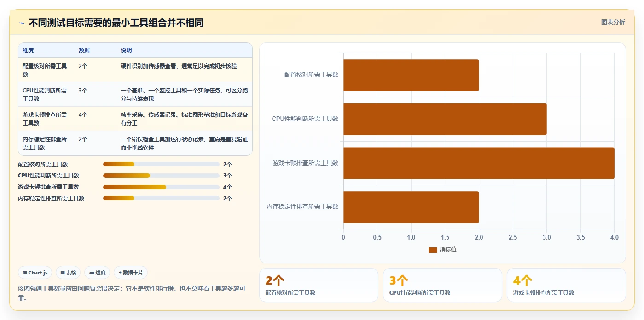Click description starting 帧率采集、传感器记录
The height and width of the screenshot is (320, 644).
184,119
